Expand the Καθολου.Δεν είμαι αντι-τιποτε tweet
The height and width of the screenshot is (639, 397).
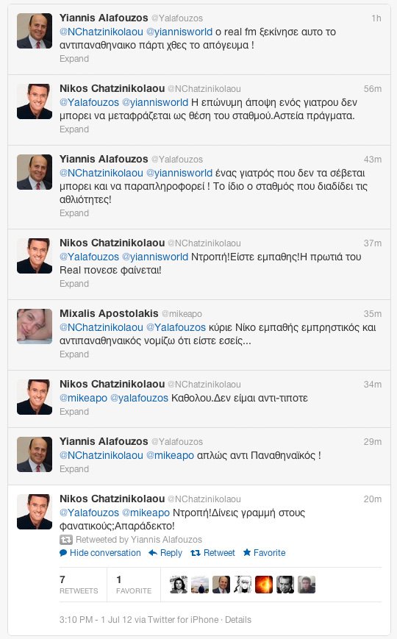pyautogui.click(x=74, y=412)
